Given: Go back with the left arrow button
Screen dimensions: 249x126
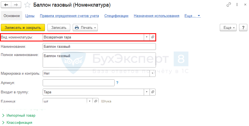Looking at the screenshot, I should click(x=6, y=5).
